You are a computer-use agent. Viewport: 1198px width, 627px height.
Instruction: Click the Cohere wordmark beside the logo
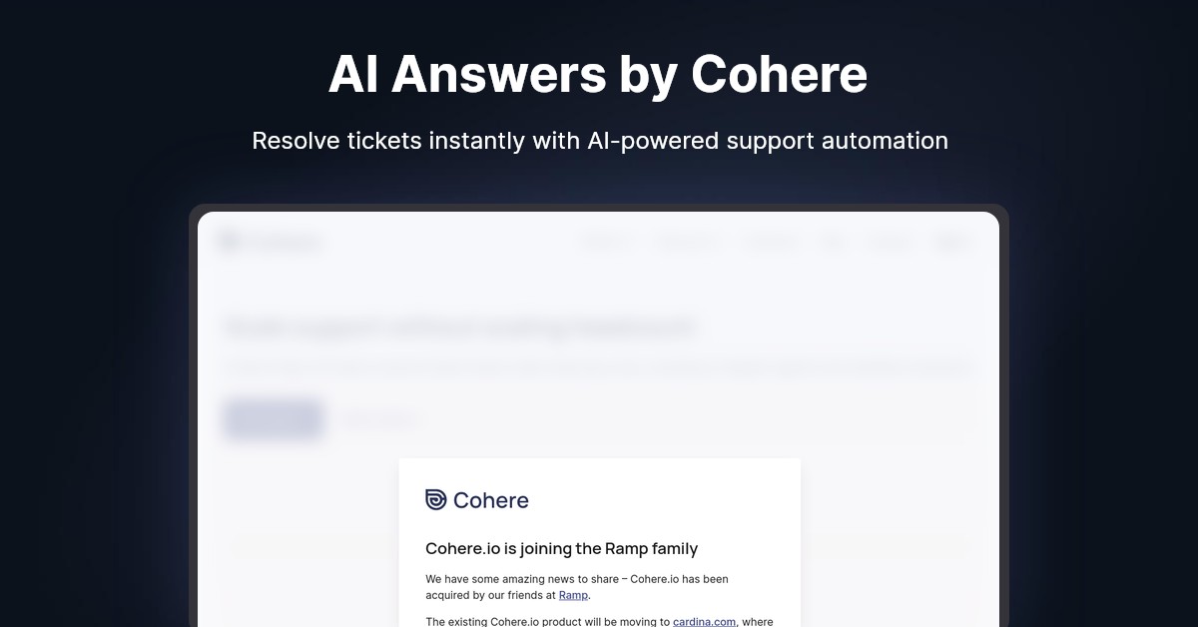(491, 500)
